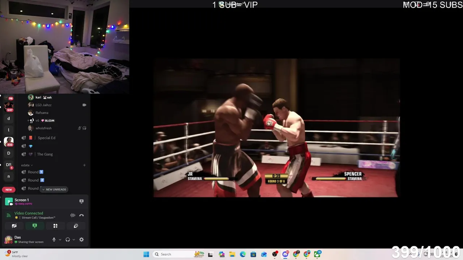Open File Explorer from the taskbar
The height and width of the screenshot is (260, 463).
click(232, 254)
